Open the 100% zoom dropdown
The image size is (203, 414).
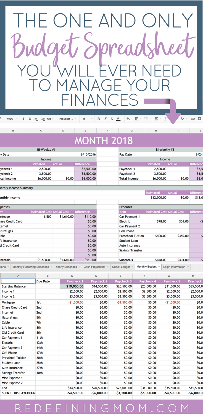point(12,119)
